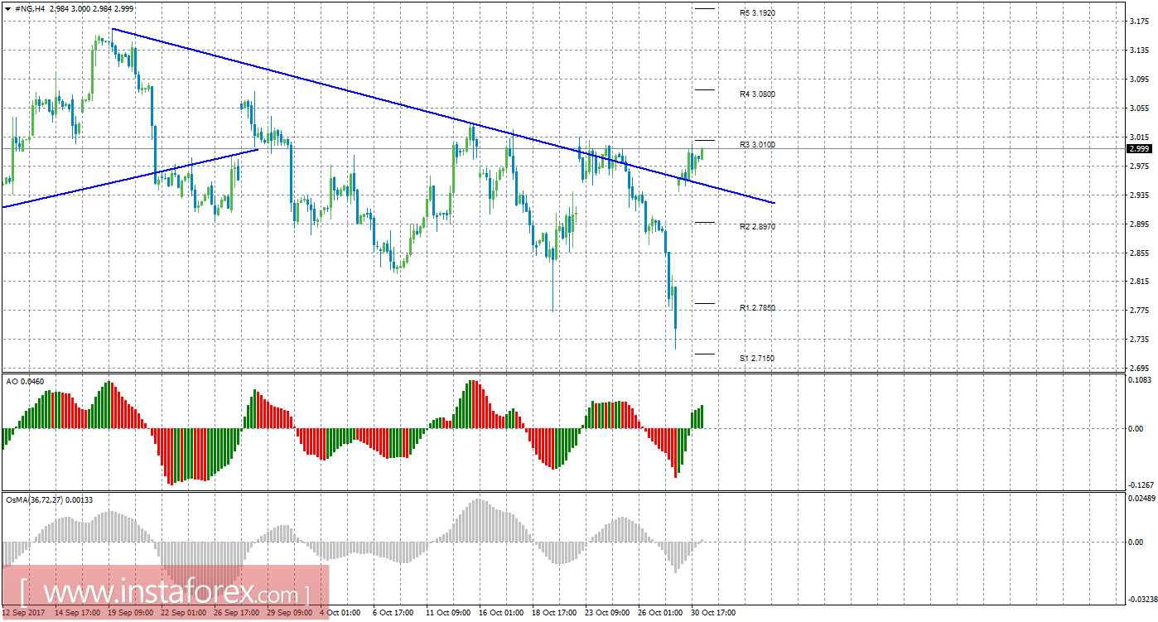
Task: Click the 6 Oct 17:00 time label
Action: (394, 614)
